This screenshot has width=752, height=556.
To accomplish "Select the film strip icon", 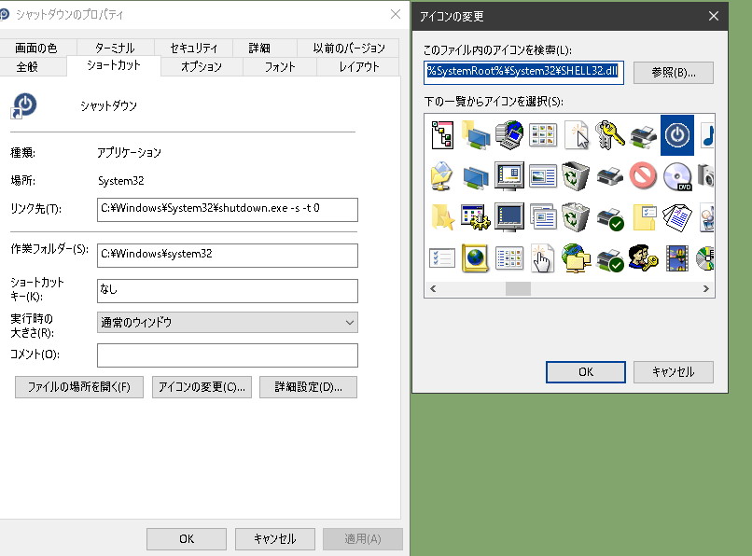I will (x=678, y=258).
